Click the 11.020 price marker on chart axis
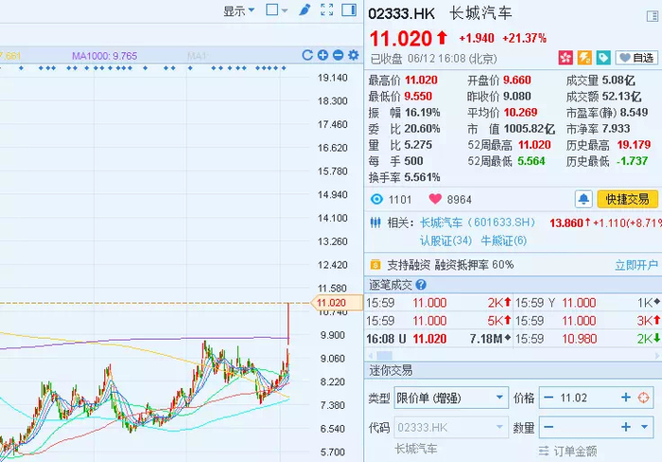 point(337,303)
